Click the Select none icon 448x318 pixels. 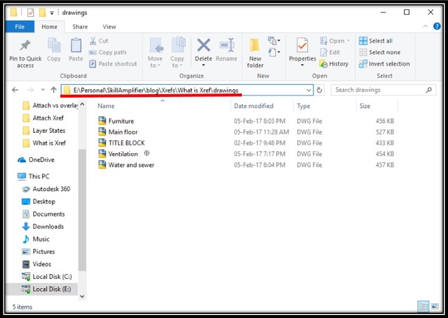coord(363,52)
